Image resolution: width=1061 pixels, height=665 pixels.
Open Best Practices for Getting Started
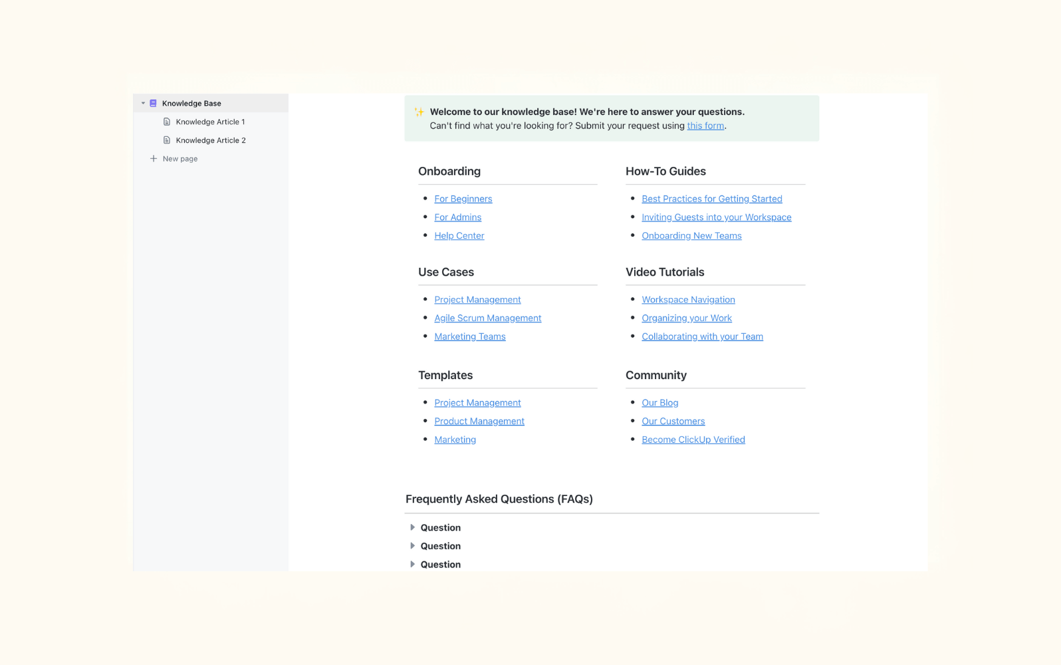coord(711,198)
